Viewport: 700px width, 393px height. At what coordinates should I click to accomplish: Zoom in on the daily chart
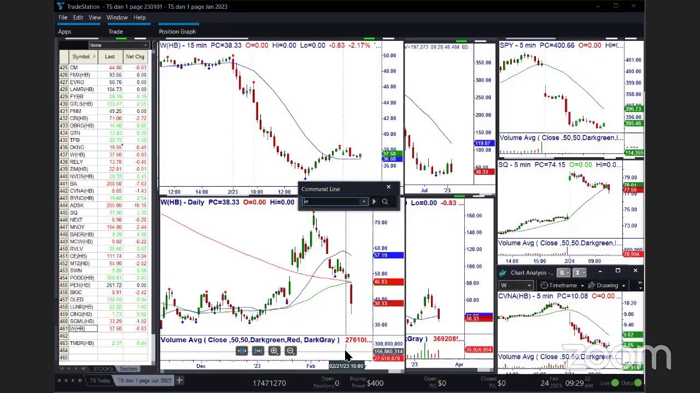tap(275, 351)
